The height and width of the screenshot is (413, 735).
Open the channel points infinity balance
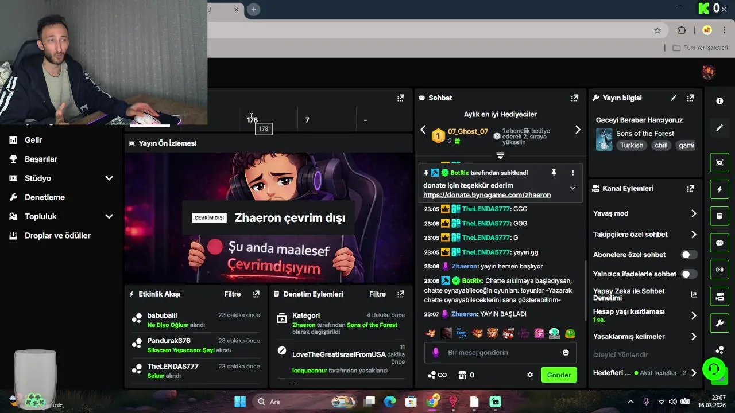tap(437, 375)
